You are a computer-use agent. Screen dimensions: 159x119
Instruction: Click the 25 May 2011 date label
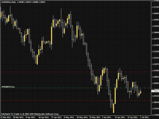[x=95, y=117]
